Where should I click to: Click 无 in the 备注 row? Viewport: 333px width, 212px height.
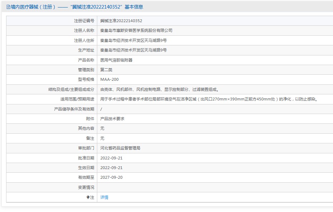(102, 138)
